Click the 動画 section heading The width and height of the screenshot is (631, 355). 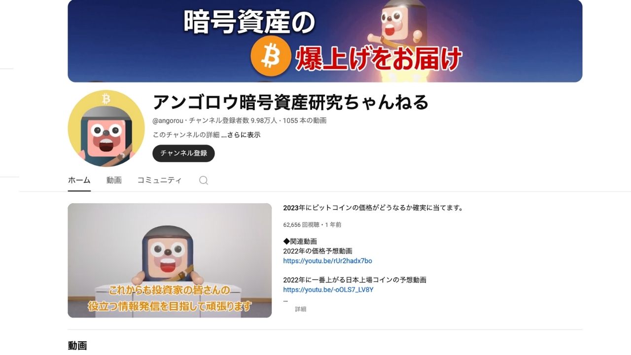[x=77, y=346]
